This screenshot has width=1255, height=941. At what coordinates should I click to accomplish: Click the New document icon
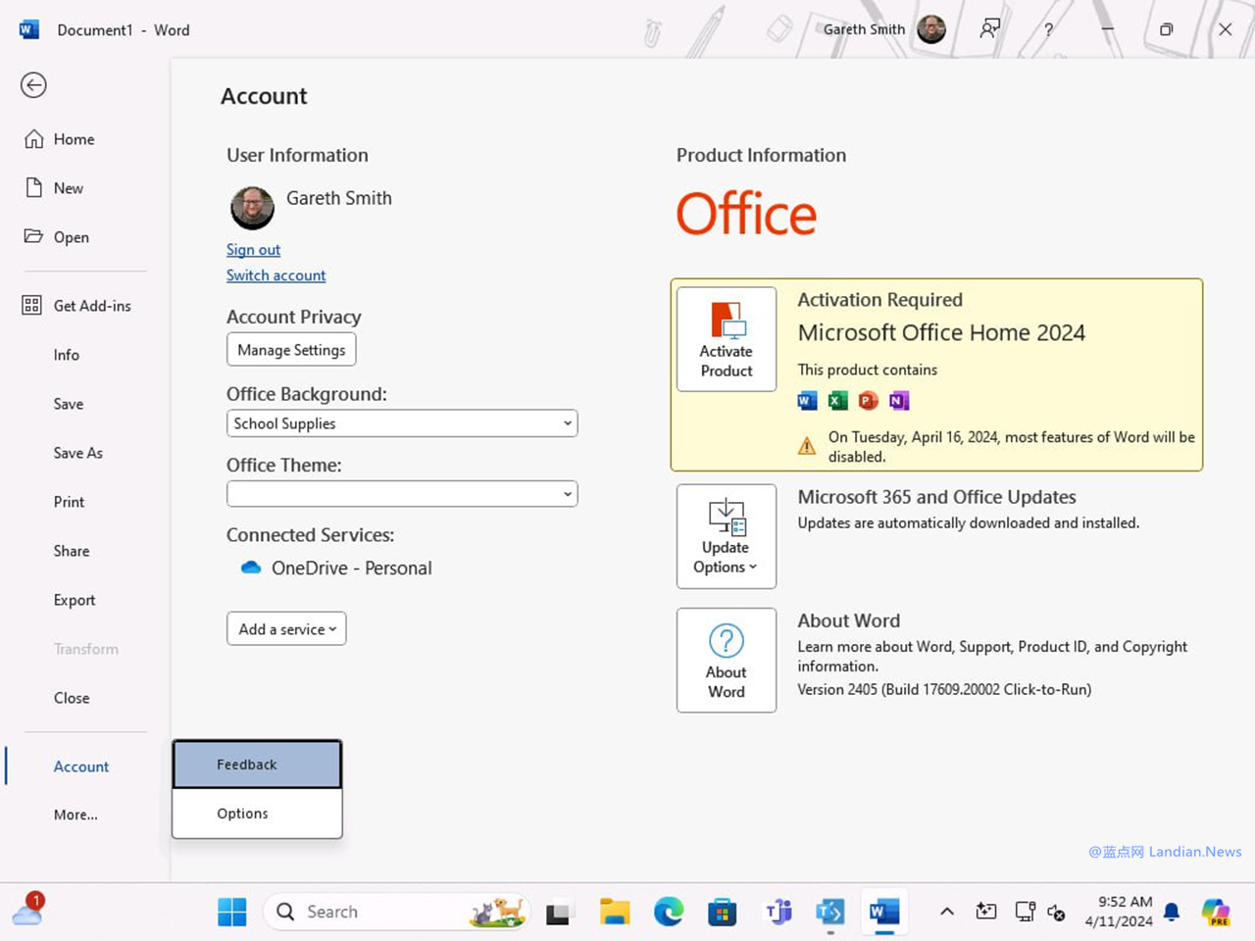[33, 188]
